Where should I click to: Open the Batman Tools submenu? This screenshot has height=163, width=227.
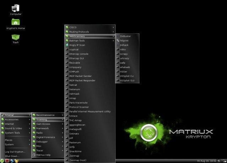[90, 41]
